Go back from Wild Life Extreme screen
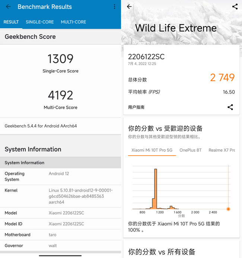The height and width of the screenshot is (258, 242). [129, 7]
